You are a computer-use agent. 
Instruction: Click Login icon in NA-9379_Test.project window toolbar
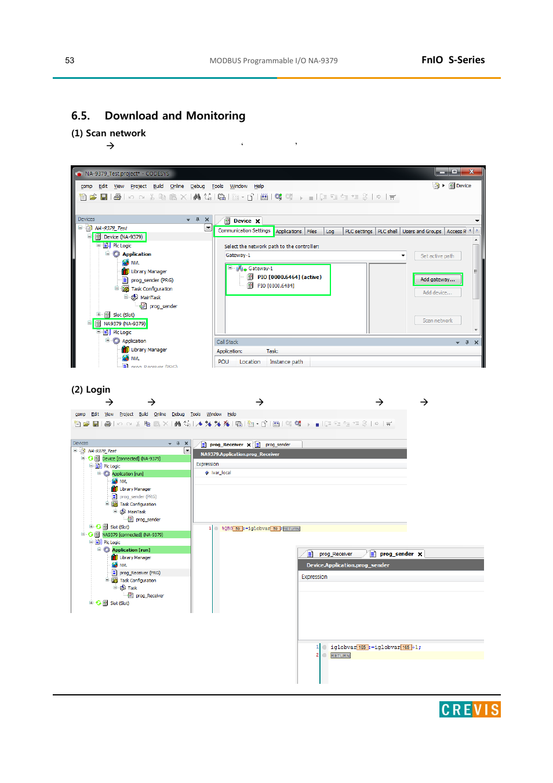pos(278,197)
